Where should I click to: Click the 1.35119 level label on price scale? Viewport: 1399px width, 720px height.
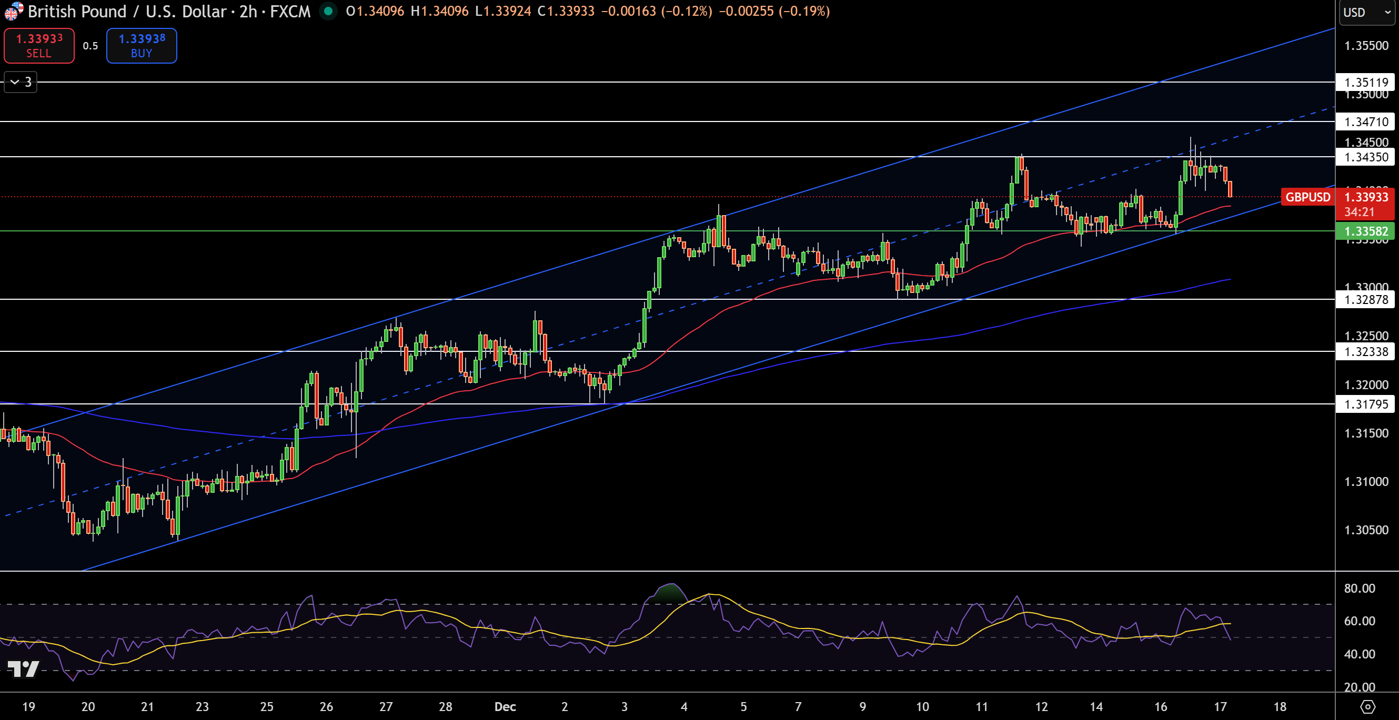[x=1365, y=83]
